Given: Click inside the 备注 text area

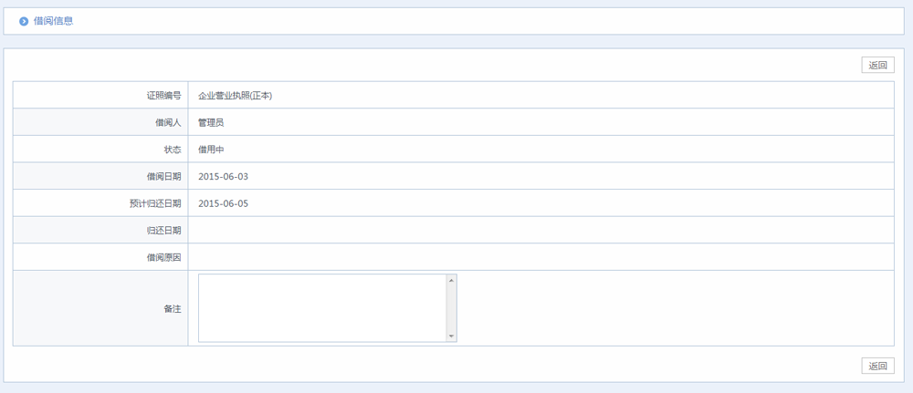Looking at the screenshot, I should coord(321,308).
